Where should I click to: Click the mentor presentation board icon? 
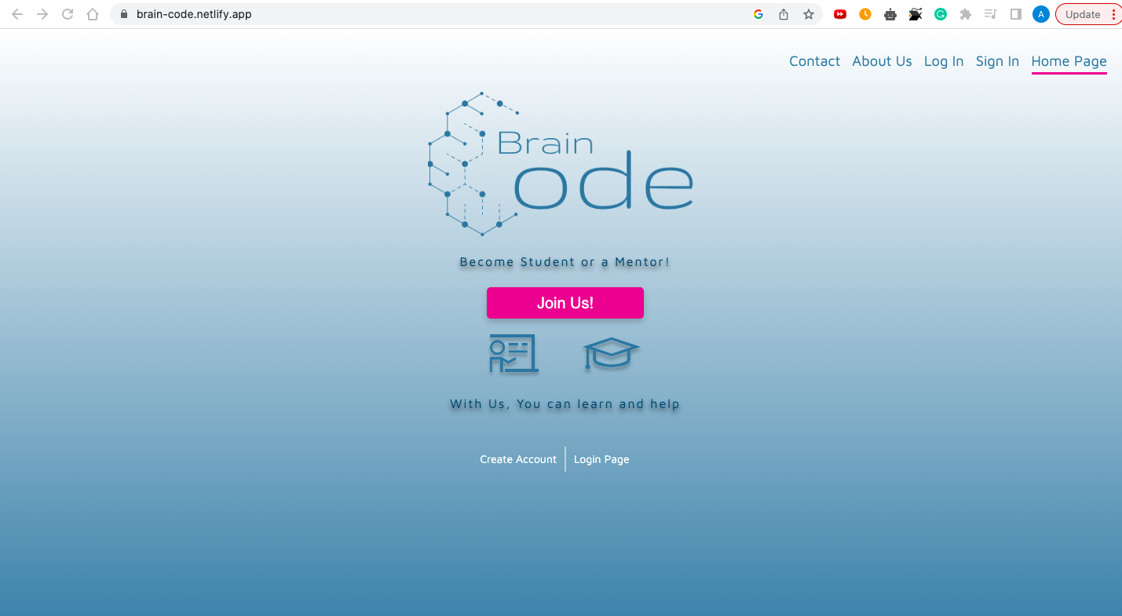tap(513, 353)
